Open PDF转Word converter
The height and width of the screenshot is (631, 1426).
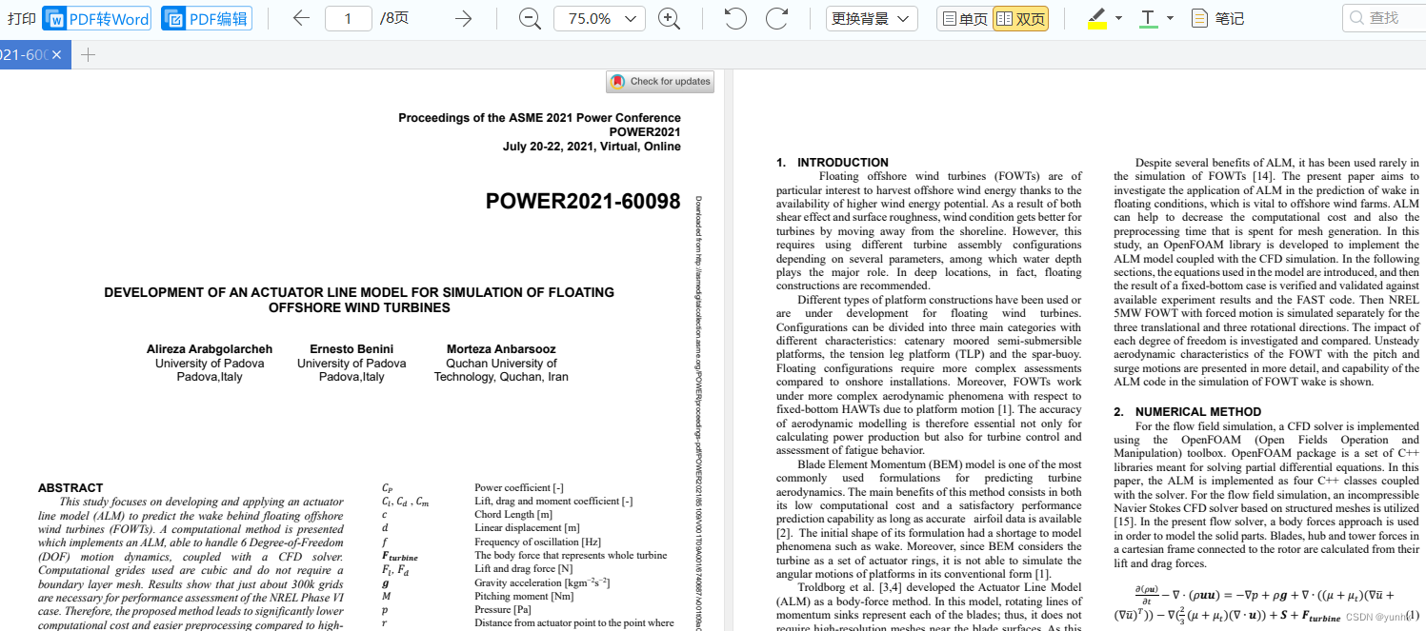coord(97,18)
